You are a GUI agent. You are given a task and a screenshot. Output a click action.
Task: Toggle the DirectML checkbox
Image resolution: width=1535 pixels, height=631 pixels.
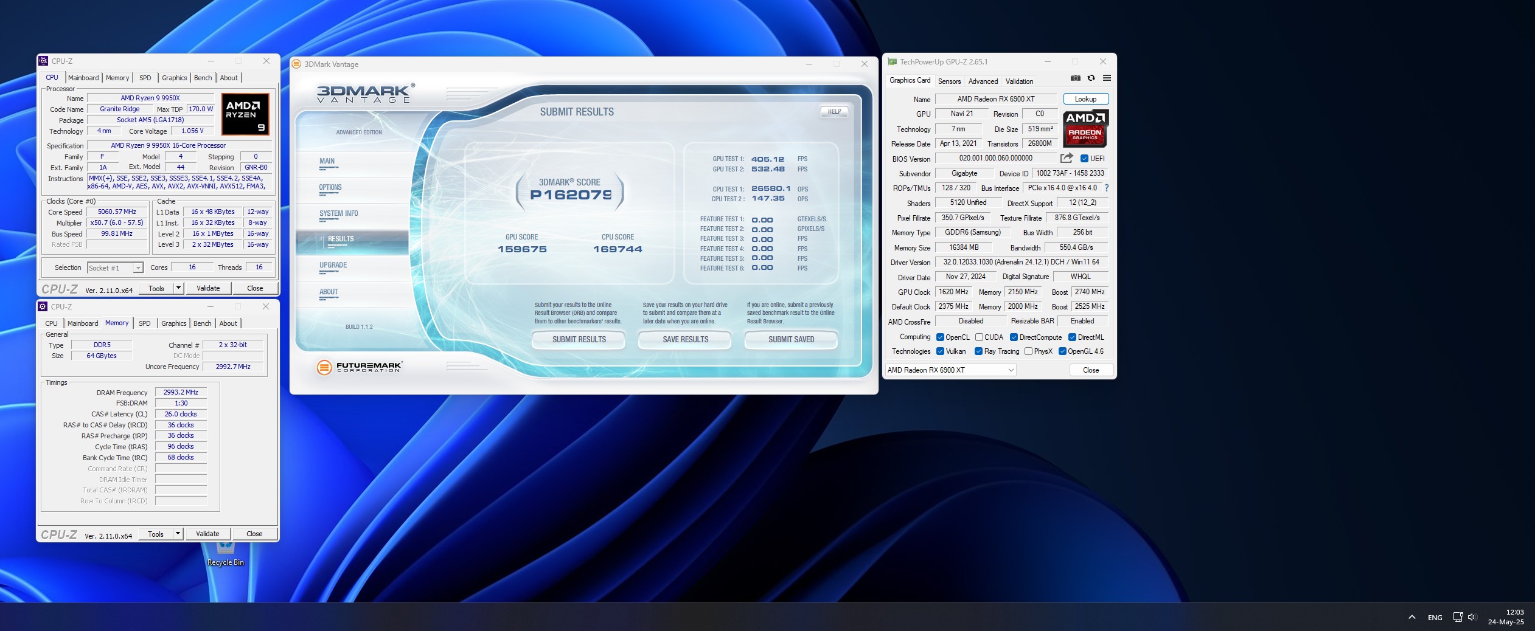(1072, 337)
